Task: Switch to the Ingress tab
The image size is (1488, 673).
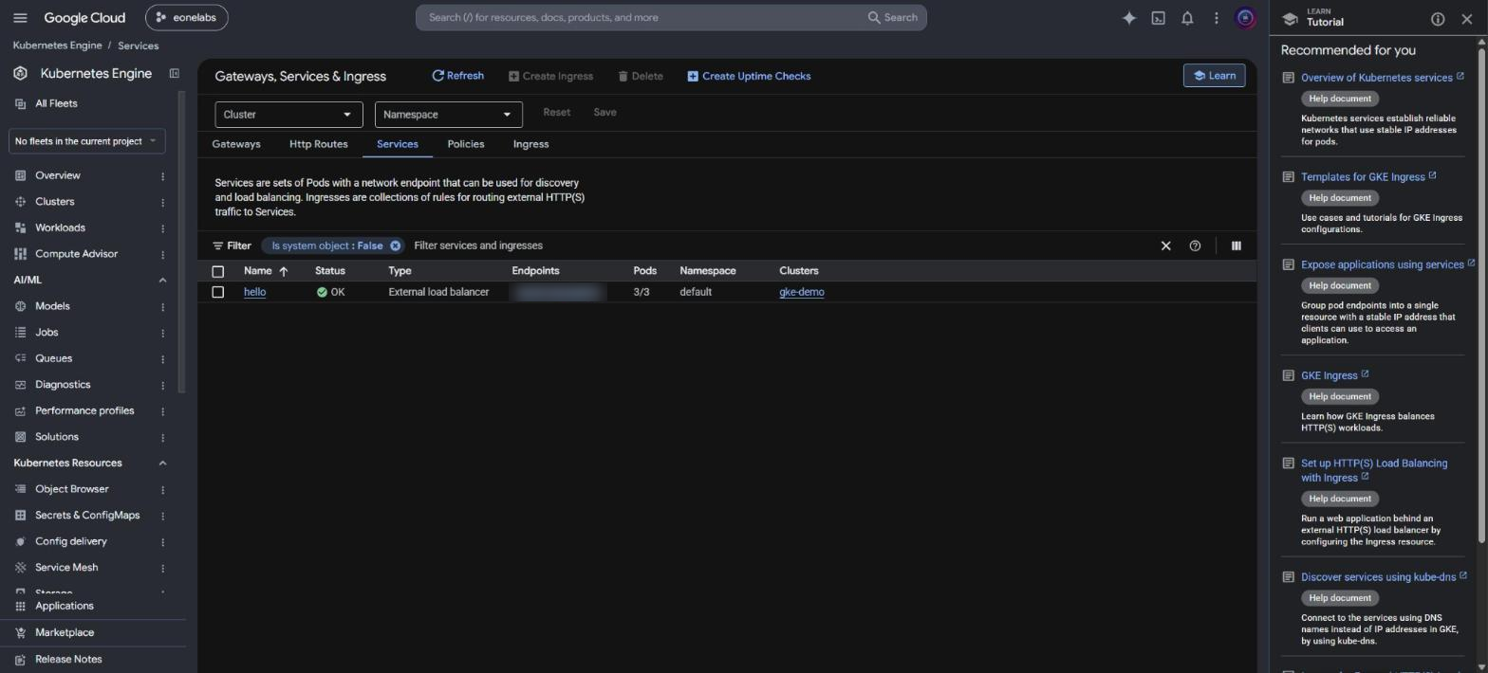Action: pos(531,144)
